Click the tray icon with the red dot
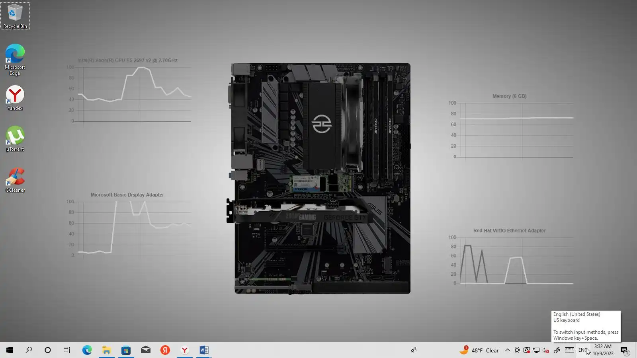 tap(527, 350)
